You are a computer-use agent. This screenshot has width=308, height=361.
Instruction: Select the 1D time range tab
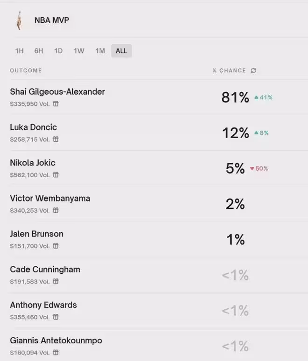pos(58,51)
